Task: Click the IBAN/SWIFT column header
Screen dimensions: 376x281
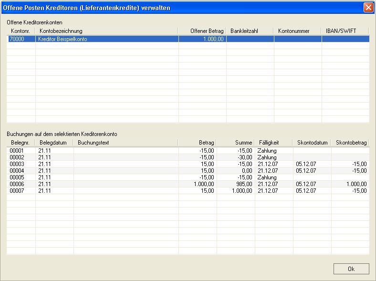Action: coord(345,31)
